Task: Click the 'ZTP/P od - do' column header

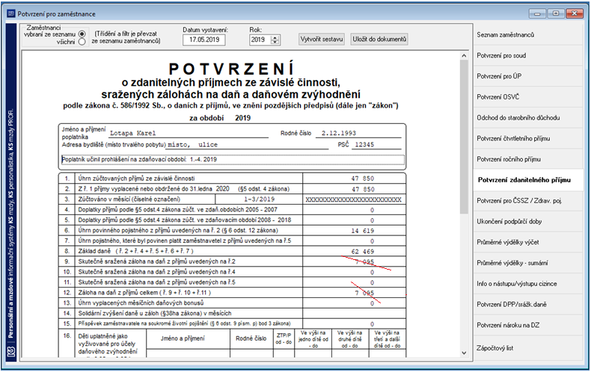Action: (284, 338)
